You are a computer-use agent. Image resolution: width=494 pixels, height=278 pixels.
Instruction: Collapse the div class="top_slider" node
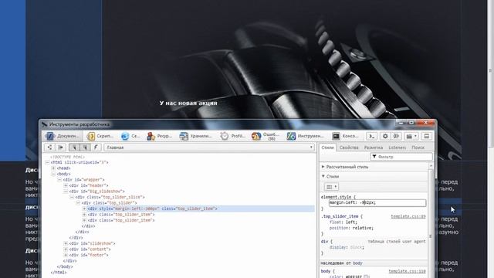[x=78, y=203]
